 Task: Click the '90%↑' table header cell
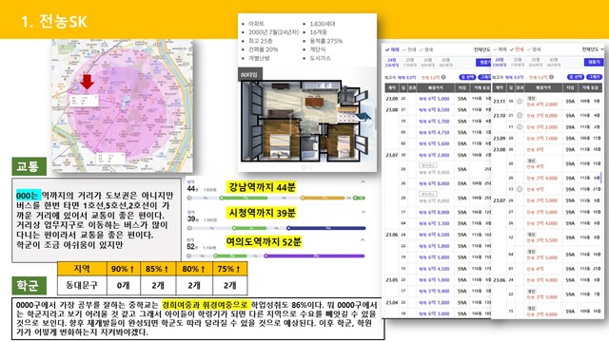[123, 269]
